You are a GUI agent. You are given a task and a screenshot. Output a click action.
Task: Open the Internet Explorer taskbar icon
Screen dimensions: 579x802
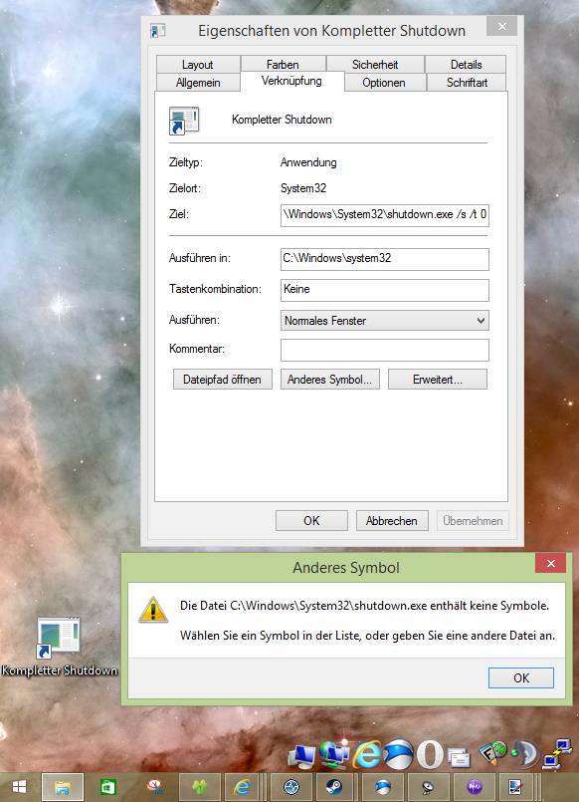(242, 787)
